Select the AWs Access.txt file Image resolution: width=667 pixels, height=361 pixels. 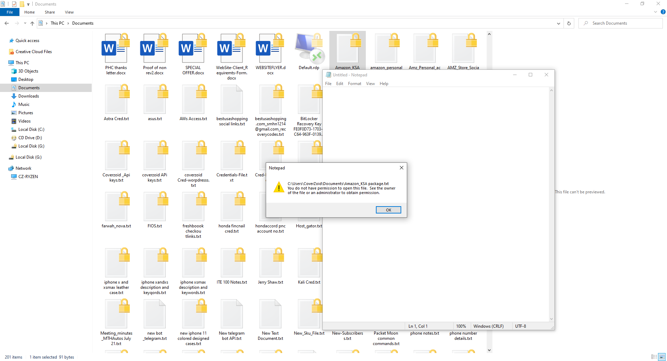193,103
